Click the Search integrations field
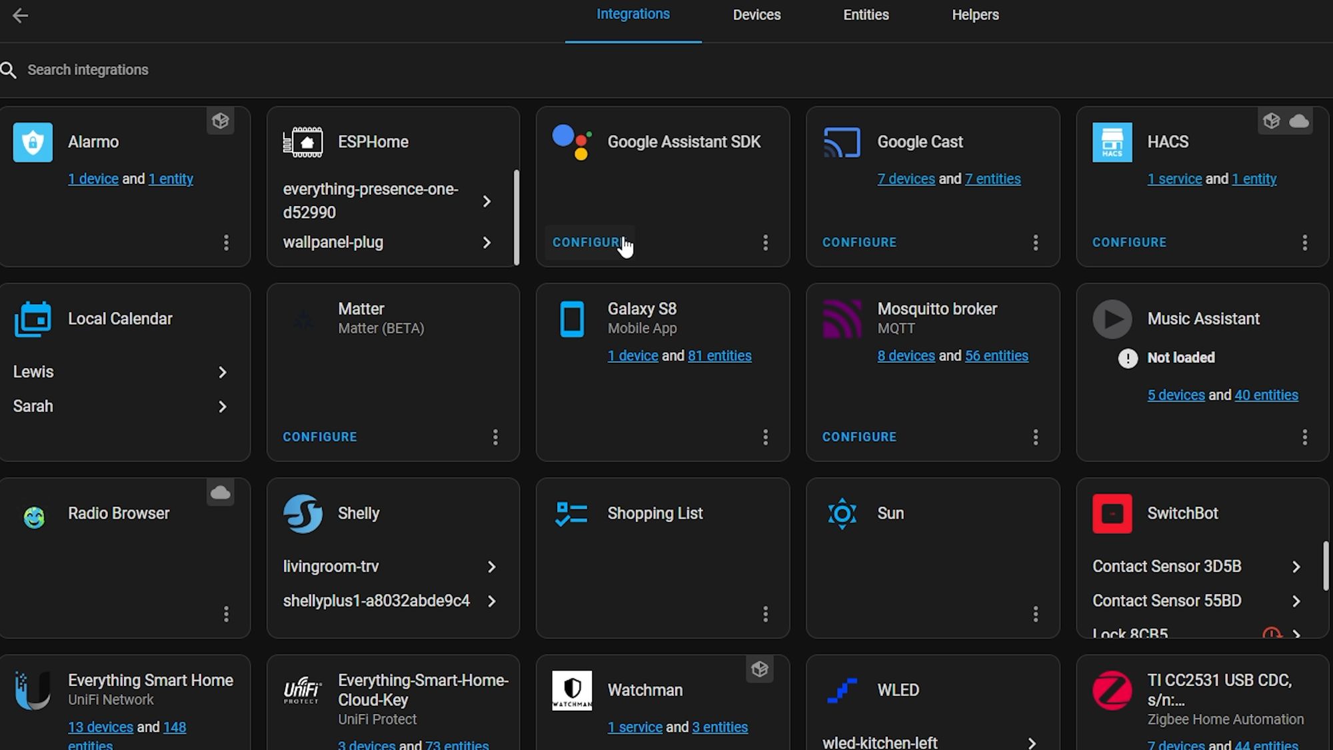 pos(666,70)
